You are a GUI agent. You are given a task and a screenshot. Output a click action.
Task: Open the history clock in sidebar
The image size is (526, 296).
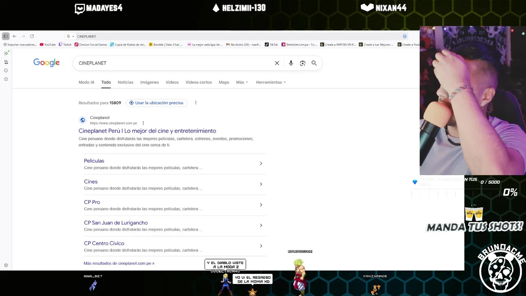point(6,70)
